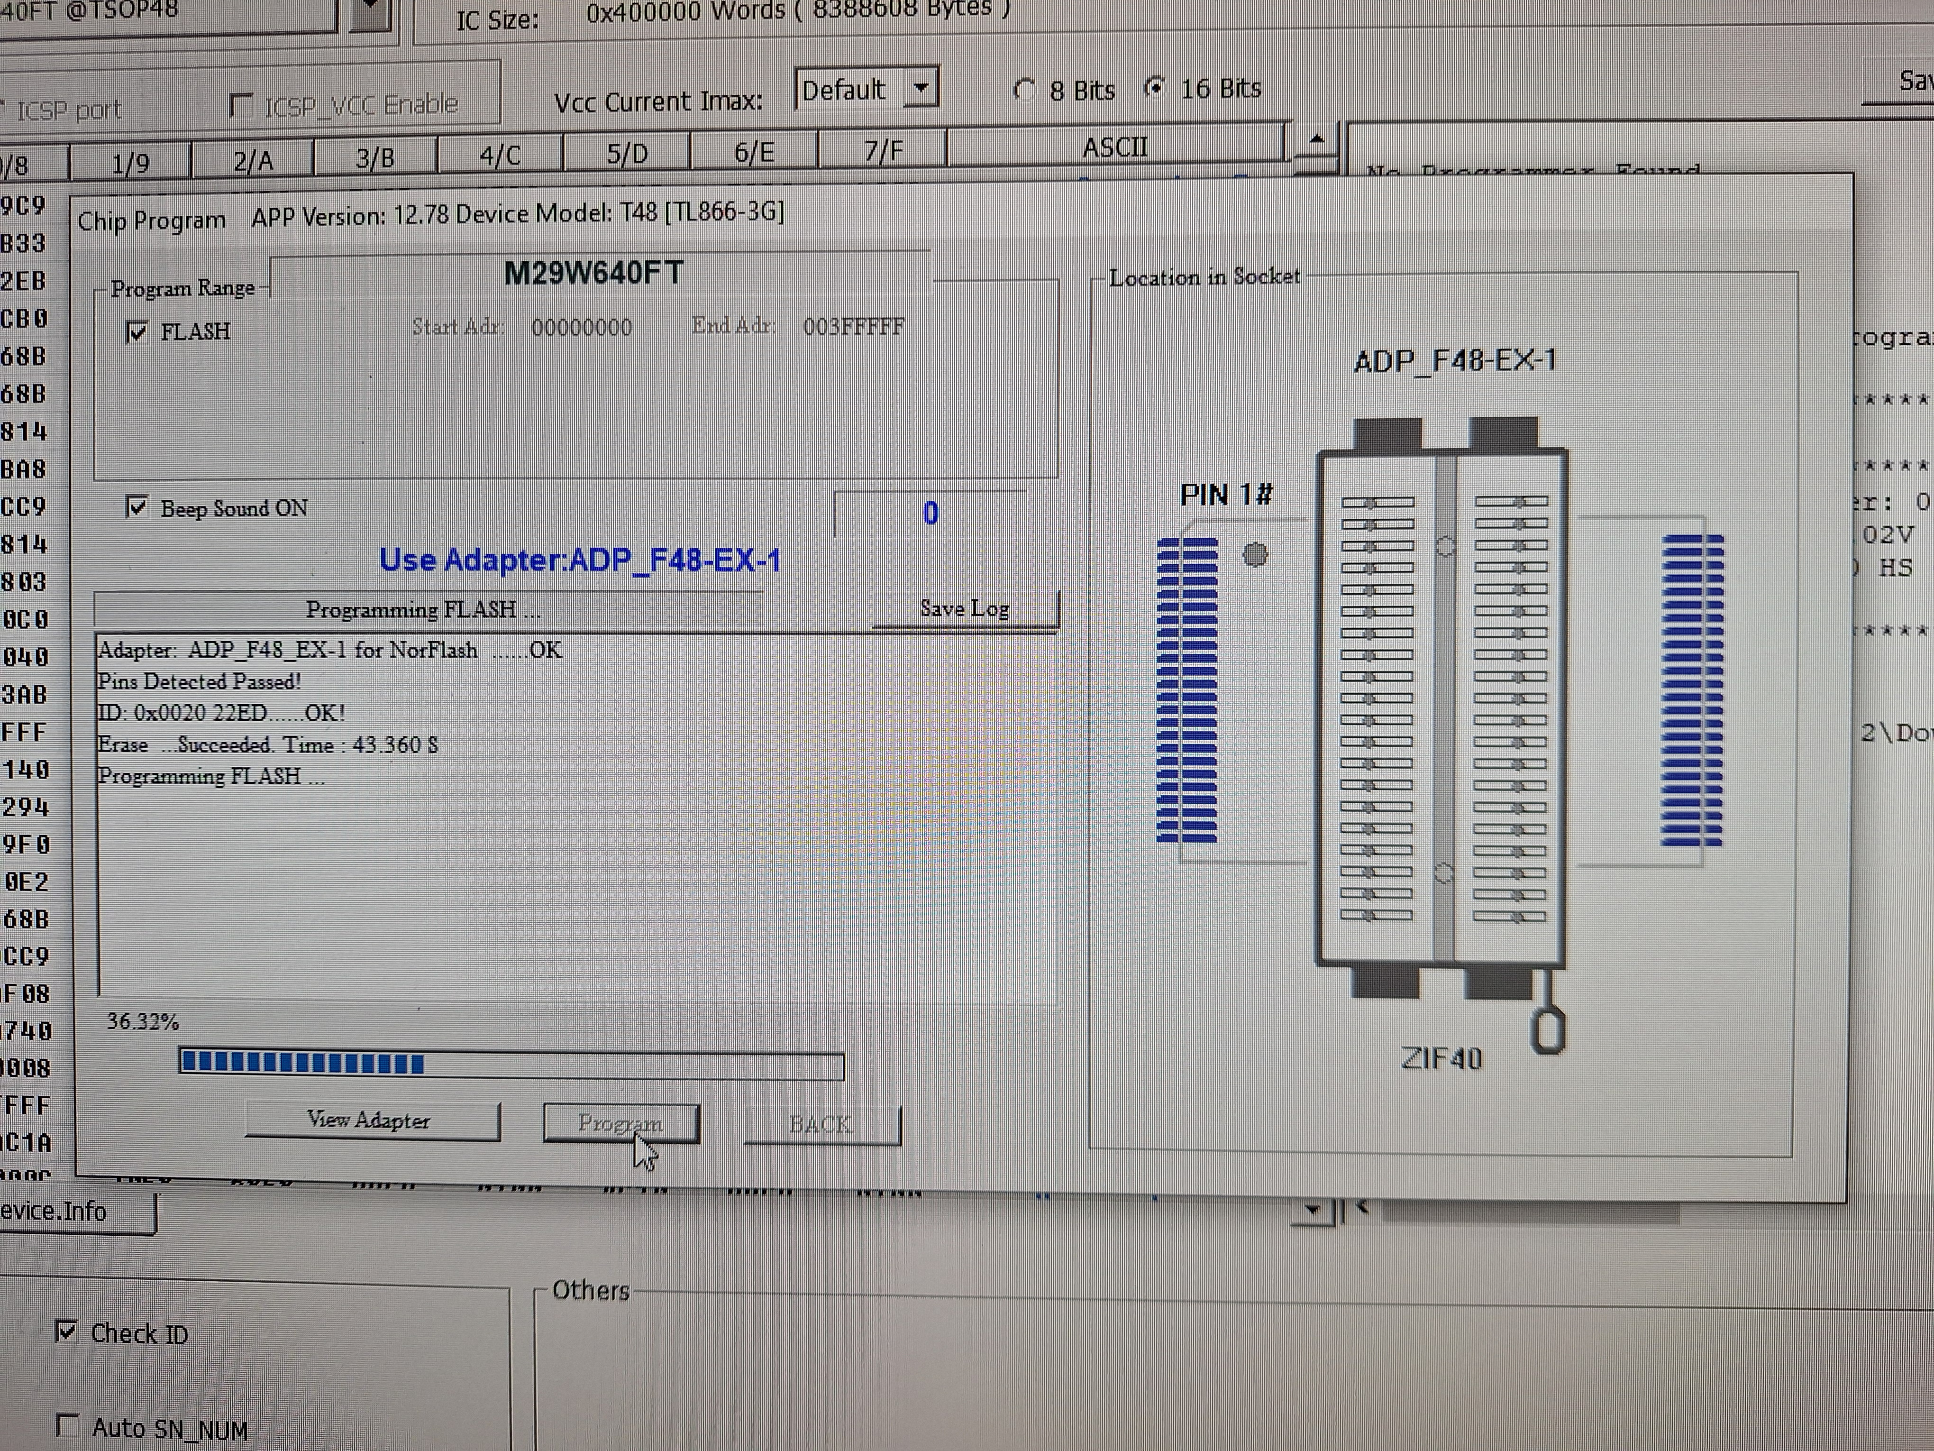
Task: Click the ZIF40 socket diagram image
Action: pyautogui.click(x=1442, y=708)
